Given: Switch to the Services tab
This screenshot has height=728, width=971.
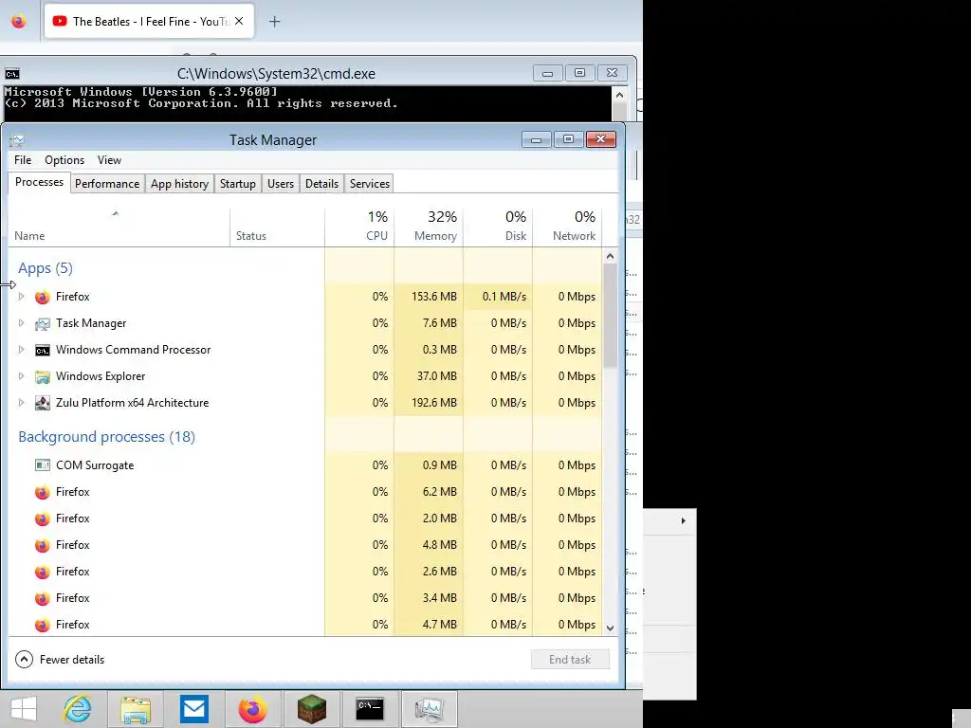Looking at the screenshot, I should [x=370, y=184].
